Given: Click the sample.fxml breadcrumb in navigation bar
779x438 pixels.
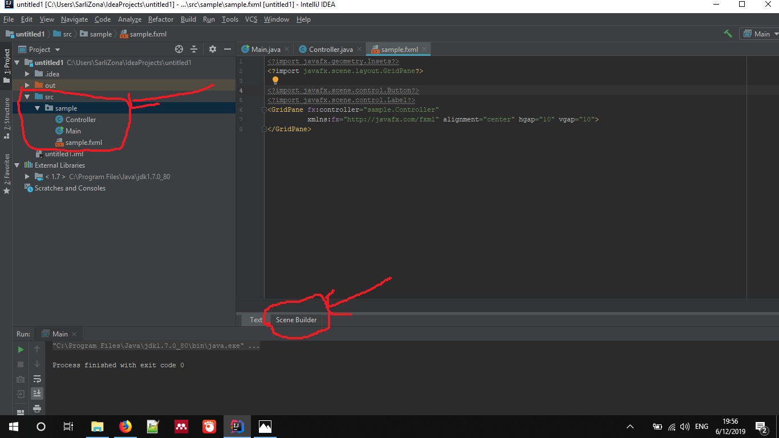Looking at the screenshot, I should pyautogui.click(x=143, y=34).
